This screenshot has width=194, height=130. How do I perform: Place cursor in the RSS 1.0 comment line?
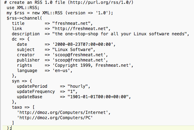(x=69, y=2)
